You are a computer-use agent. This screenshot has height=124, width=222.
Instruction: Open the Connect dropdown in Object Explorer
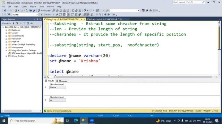coord(7,23)
